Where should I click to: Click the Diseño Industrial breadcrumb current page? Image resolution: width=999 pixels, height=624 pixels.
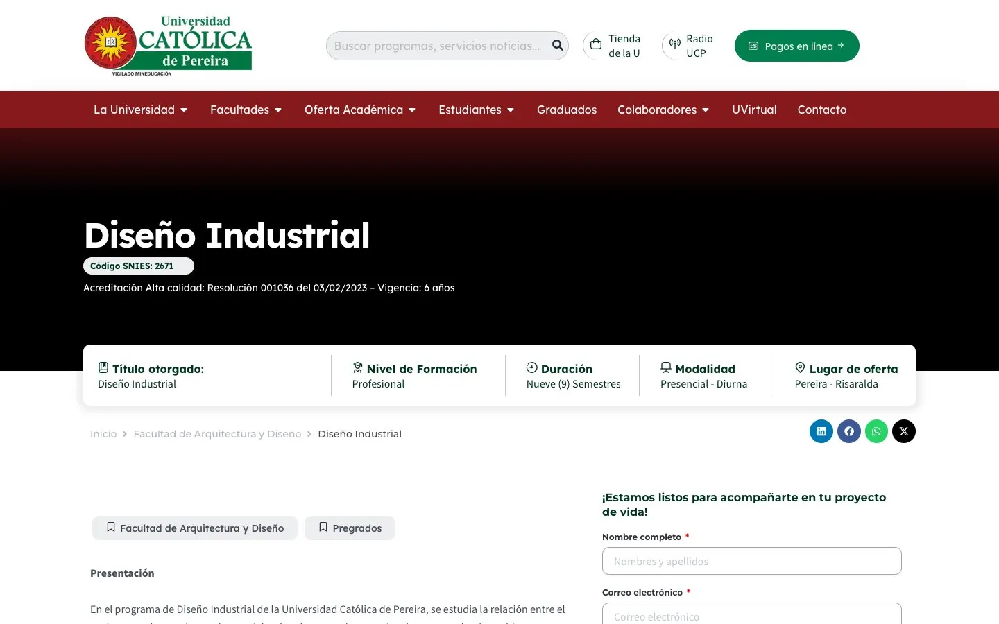359,434
